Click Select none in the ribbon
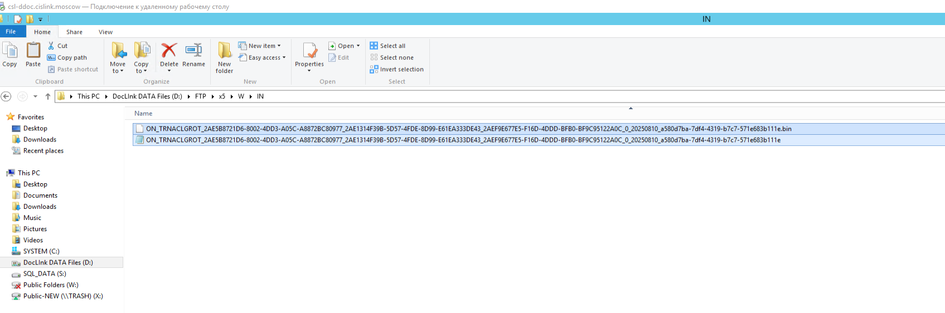The image size is (945, 313). (x=391, y=57)
